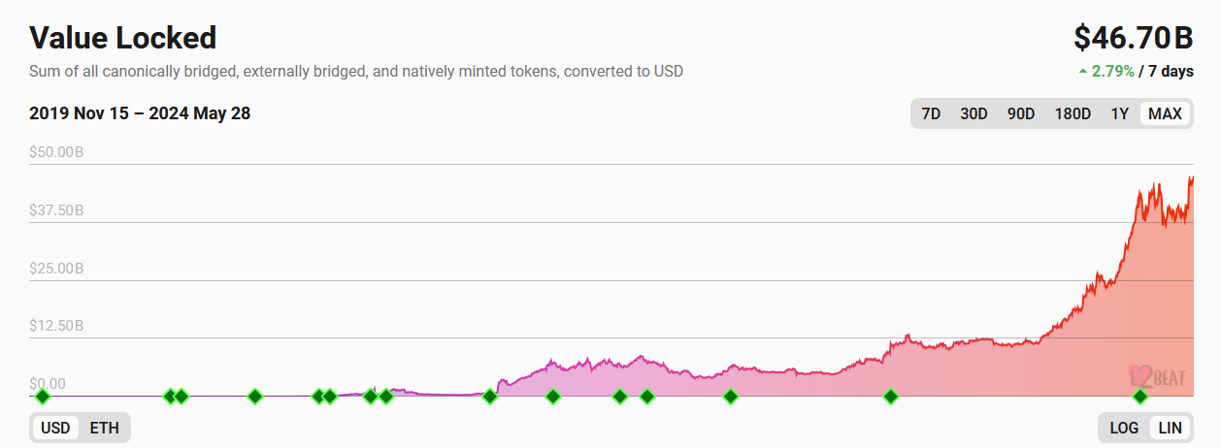
Task: Toggle currency display to USD
Action: point(55,428)
